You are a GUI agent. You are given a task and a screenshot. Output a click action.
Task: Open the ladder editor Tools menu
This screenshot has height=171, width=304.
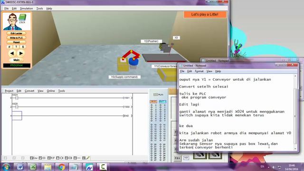(61, 91)
